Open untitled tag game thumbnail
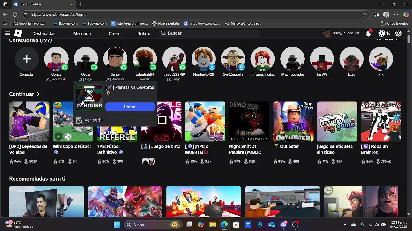Viewport: 412px width, 231px height. pyautogui.click(x=337, y=122)
